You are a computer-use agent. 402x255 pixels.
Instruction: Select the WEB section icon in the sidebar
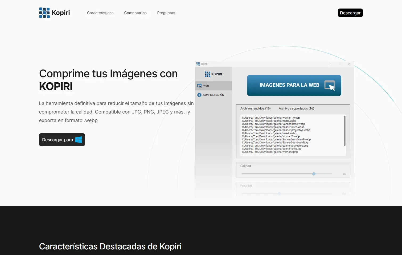(199, 86)
